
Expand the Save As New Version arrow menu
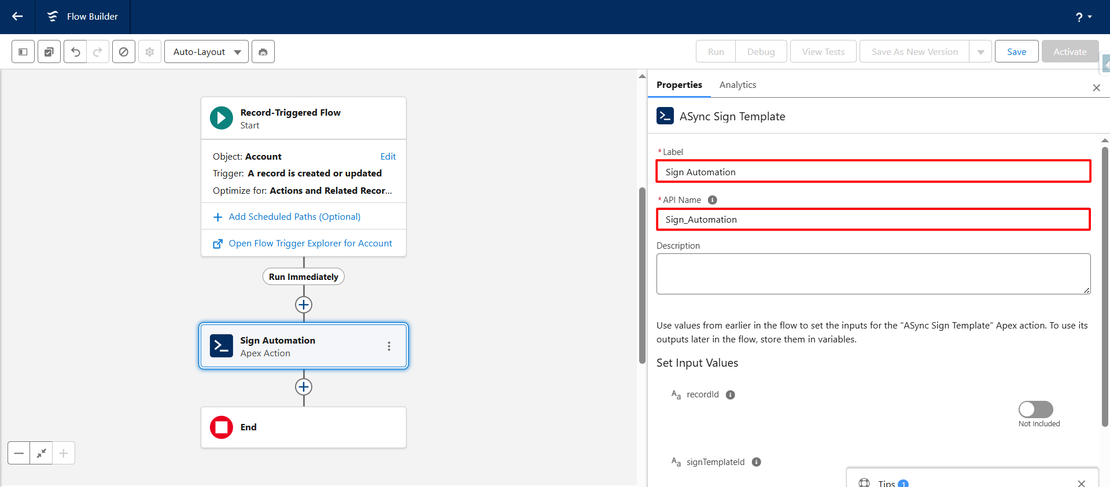[x=980, y=51]
